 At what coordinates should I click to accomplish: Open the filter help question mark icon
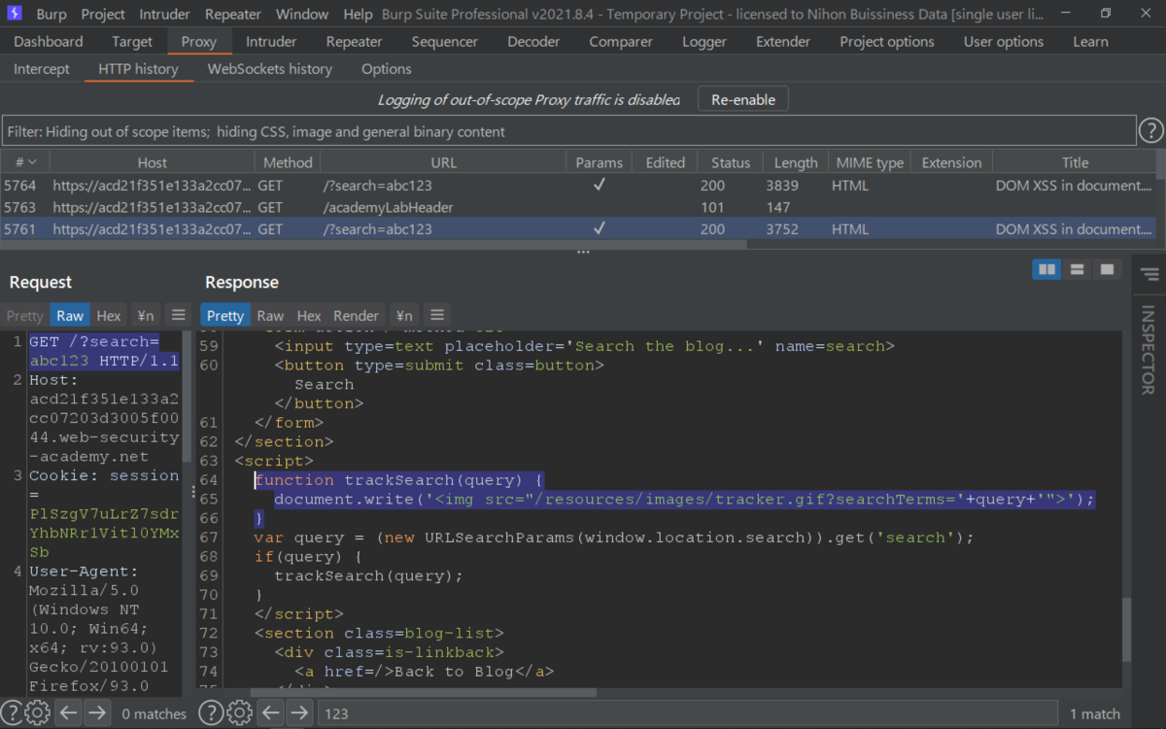point(1150,130)
